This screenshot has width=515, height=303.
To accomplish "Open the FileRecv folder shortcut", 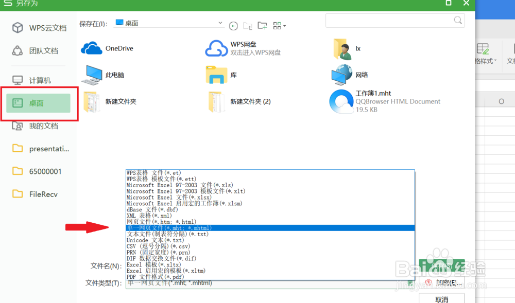I will pyautogui.click(x=35, y=194).
